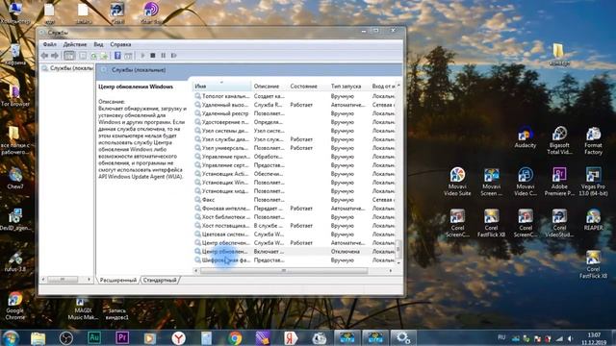Switch to the Стандартный tab
This screenshot has height=346, width=616.
click(x=160, y=280)
